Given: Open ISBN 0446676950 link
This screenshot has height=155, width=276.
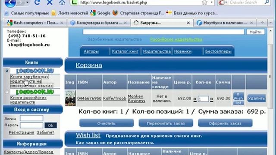Looking at the screenshot, I should click(x=89, y=98).
